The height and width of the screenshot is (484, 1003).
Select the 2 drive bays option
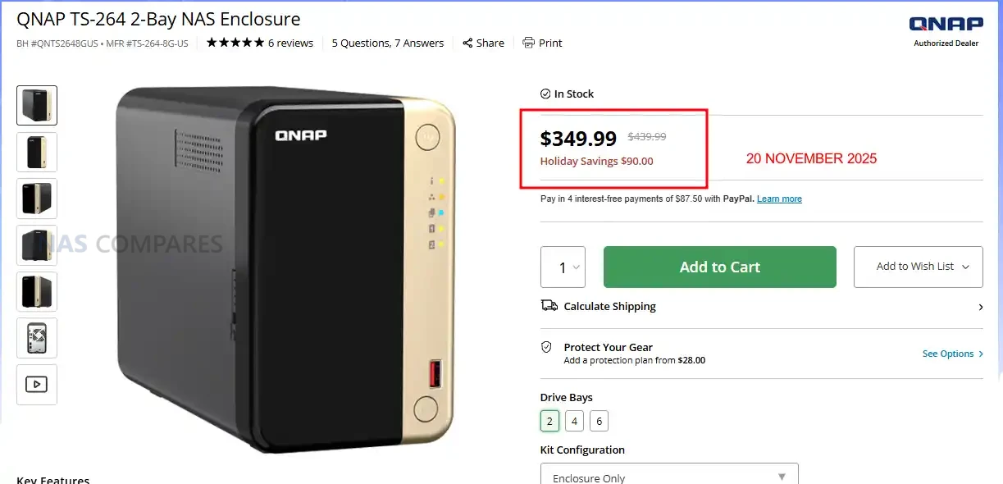(549, 422)
